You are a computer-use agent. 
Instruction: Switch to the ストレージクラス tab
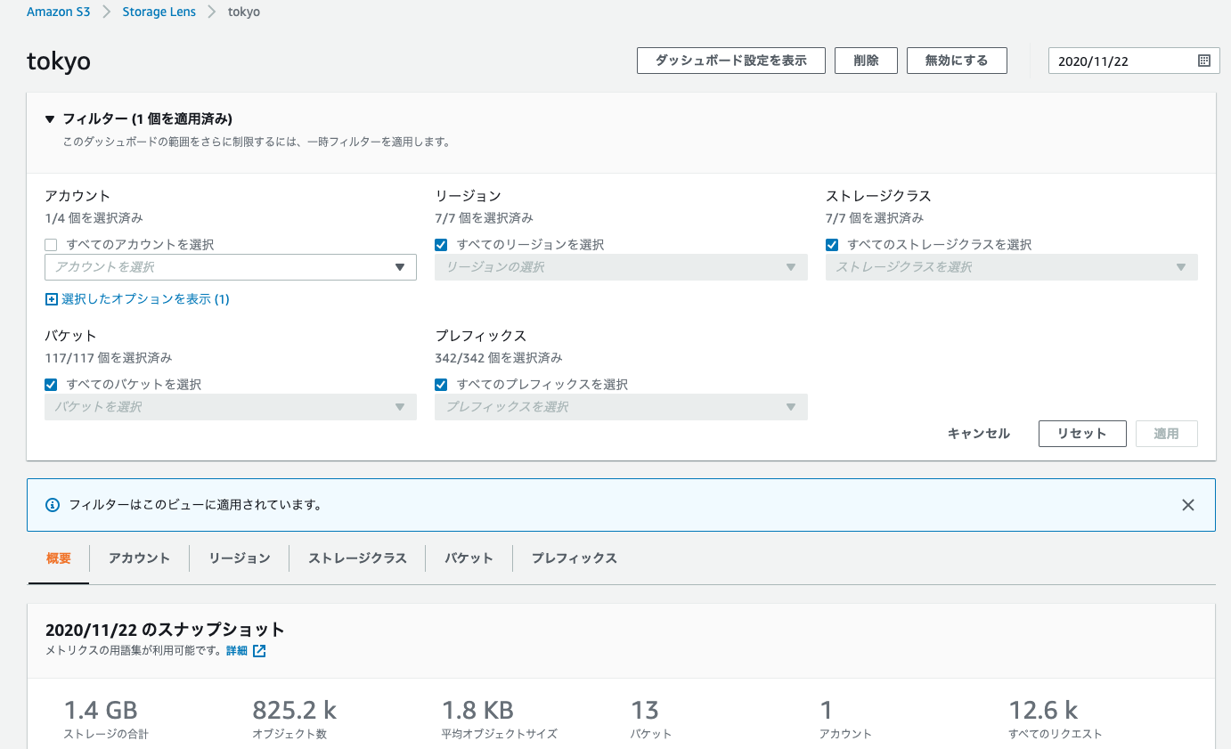pos(357,558)
